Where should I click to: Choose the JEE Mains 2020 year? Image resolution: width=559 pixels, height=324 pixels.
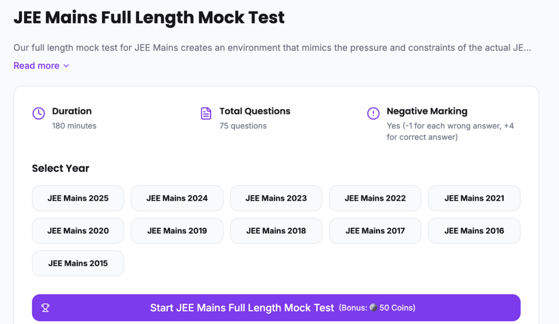(x=78, y=231)
